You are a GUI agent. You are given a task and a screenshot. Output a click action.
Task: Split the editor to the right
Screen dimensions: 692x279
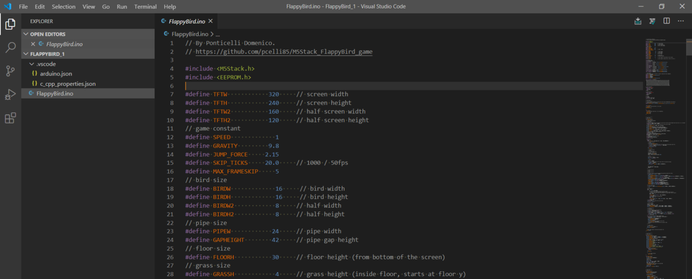point(666,21)
